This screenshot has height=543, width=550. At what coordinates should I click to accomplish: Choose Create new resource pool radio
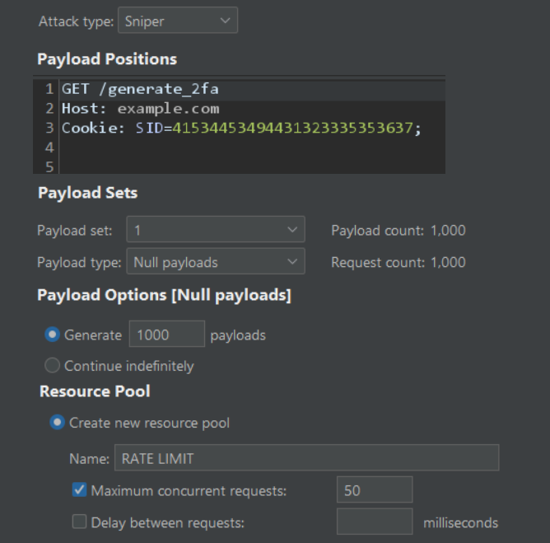(57, 422)
